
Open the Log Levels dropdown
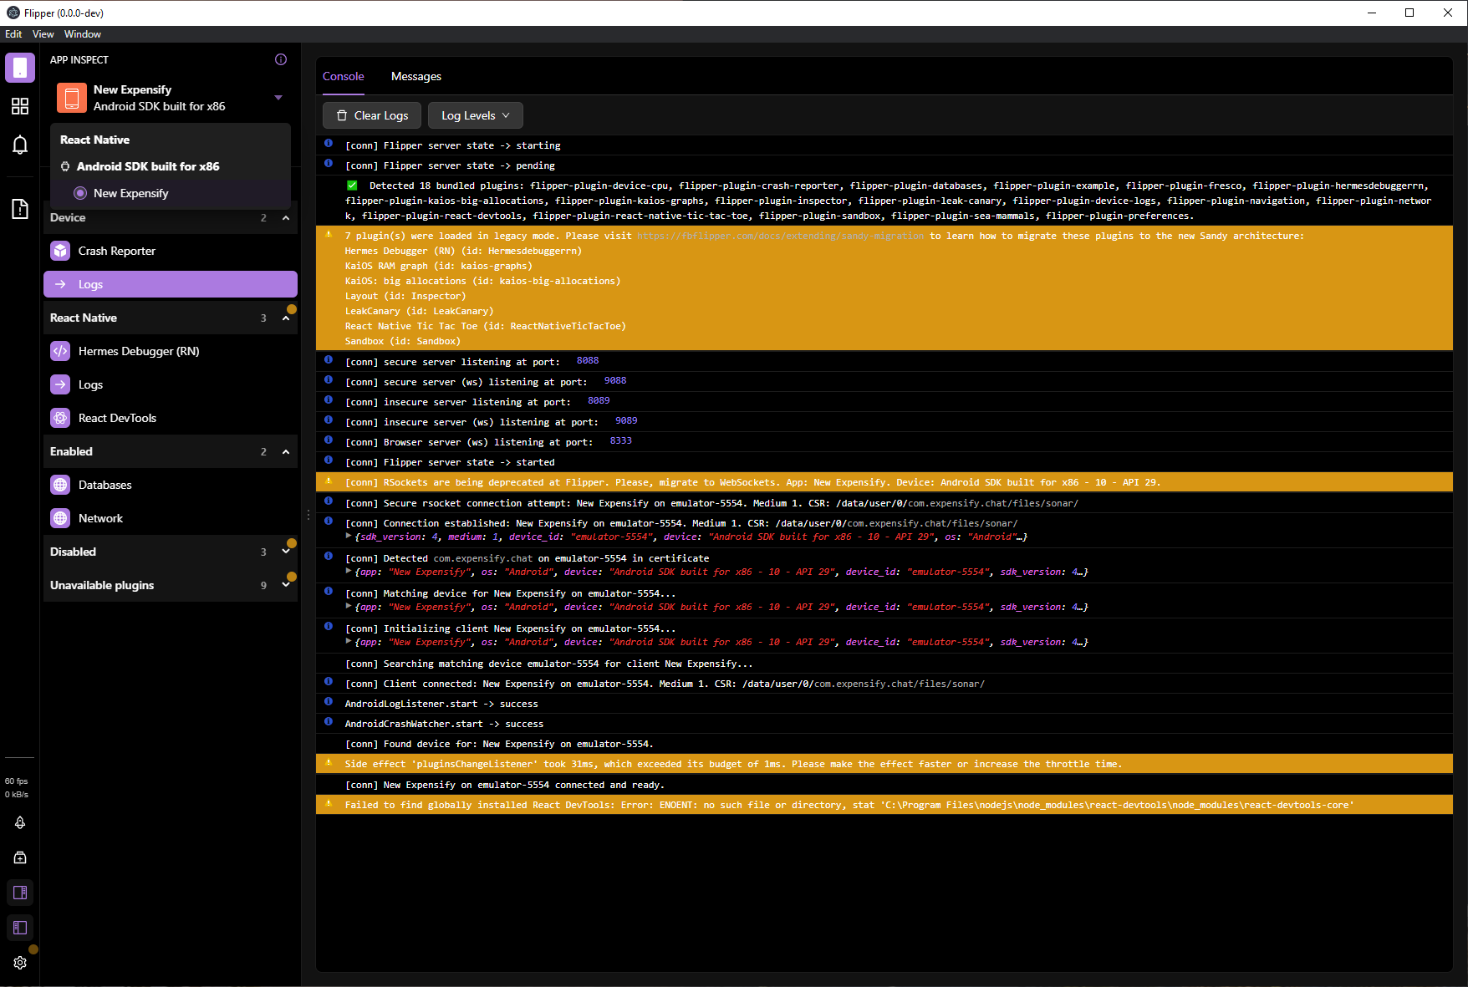[476, 115]
